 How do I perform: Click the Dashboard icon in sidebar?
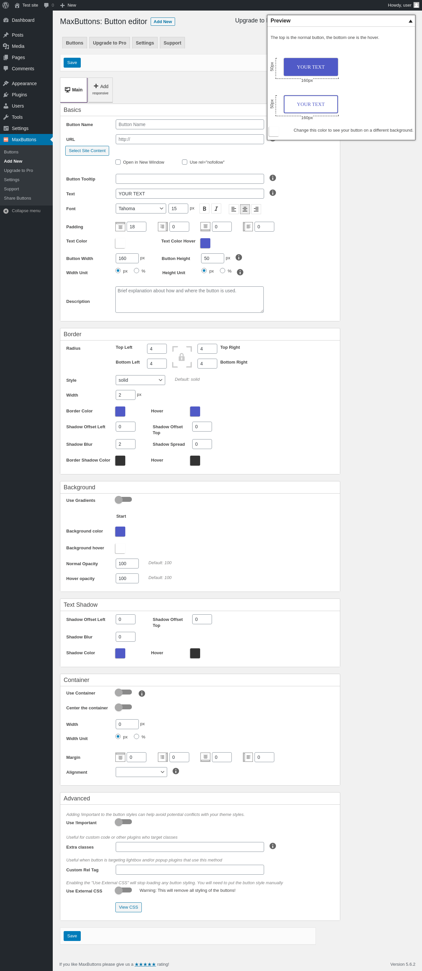tap(6, 20)
